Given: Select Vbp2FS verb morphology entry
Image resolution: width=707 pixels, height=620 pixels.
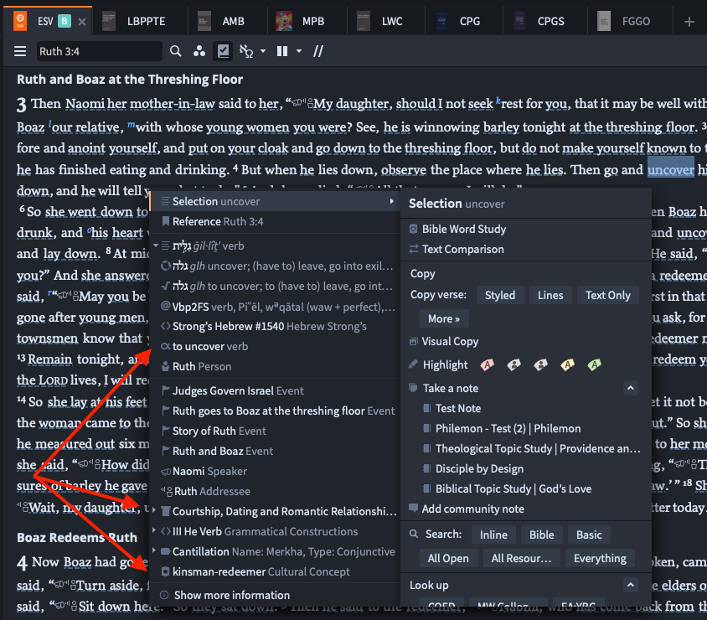Looking at the screenshot, I should 275,307.
